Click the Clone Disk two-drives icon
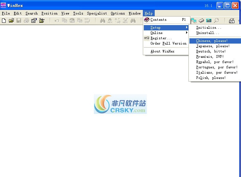 (194, 20)
